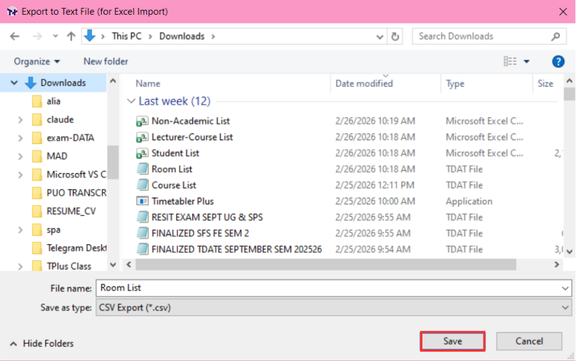The height and width of the screenshot is (361, 576).
Task: Select RESIT EXAM SEPT UG & SPS file
Action: click(207, 217)
